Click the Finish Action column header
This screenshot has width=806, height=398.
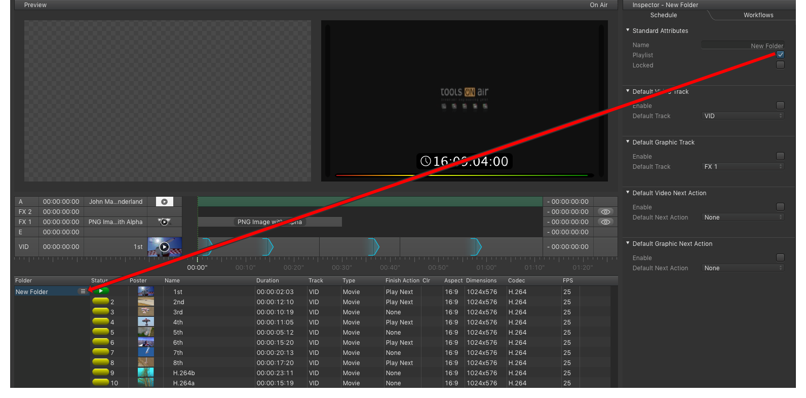pos(402,280)
